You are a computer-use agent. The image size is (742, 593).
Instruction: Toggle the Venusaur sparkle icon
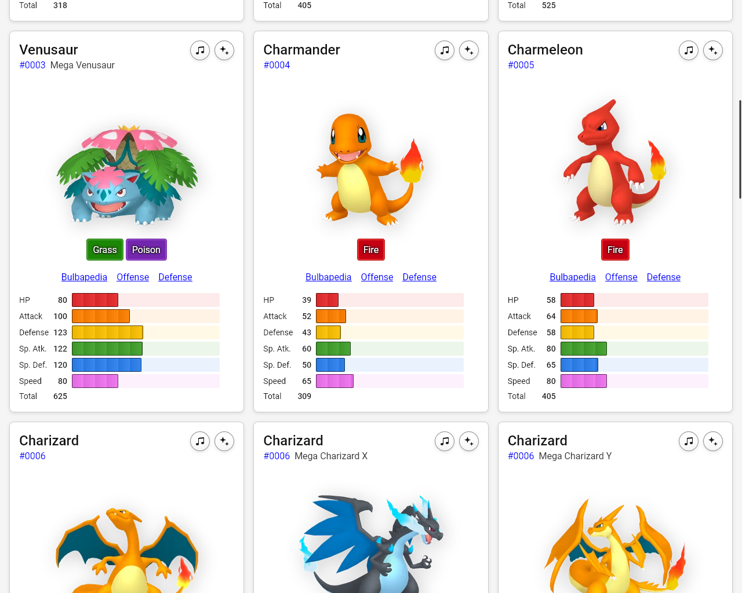point(224,50)
